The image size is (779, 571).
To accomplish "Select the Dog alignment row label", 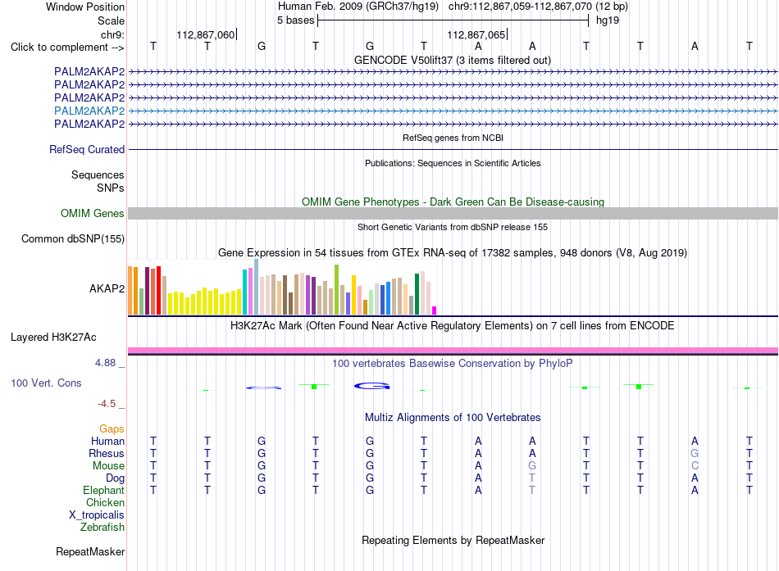I will click(116, 478).
